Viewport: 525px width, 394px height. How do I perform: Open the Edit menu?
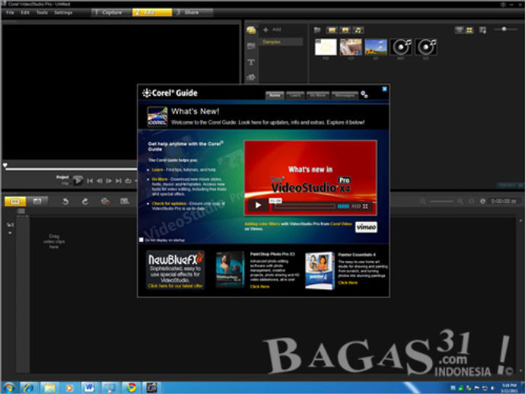pos(25,12)
